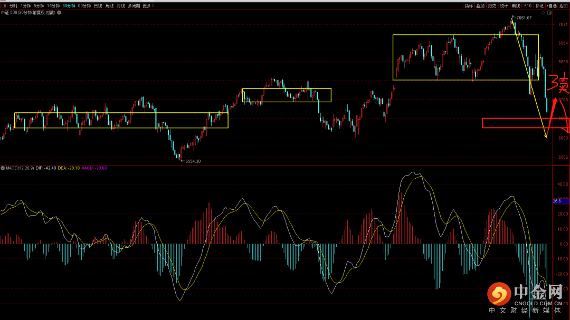This screenshot has height=320, width=570.
Task: Expand the 更多 more periods menu
Action: 148,6
